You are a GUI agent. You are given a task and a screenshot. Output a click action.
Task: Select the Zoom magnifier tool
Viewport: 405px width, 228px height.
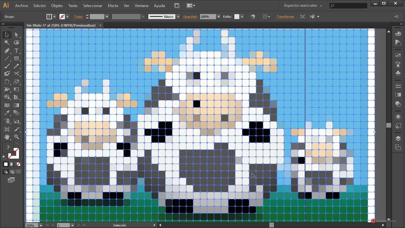tap(16, 137)
